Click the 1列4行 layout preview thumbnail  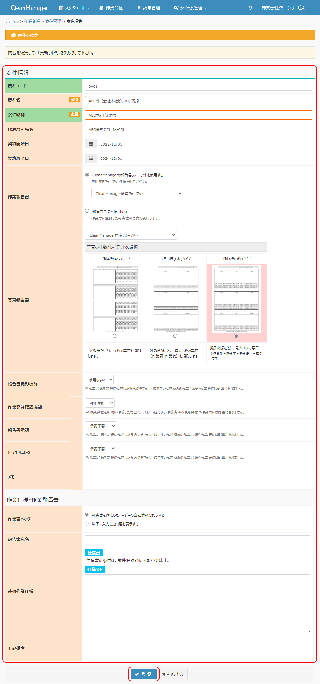115,299
